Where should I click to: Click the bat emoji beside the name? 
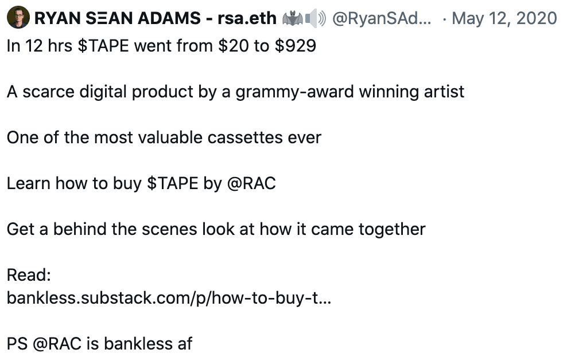click(x=292, y=18)
